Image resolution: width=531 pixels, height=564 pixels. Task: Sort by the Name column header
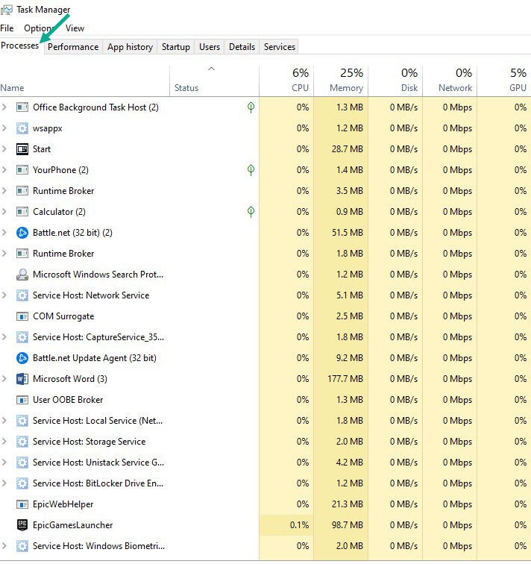pyautogui.click(x=84, y=81)
